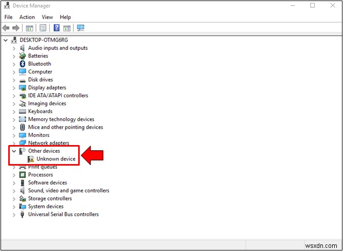Open the Action menu
Viewport: 343px width, 251px height.
tap(27, 17)
